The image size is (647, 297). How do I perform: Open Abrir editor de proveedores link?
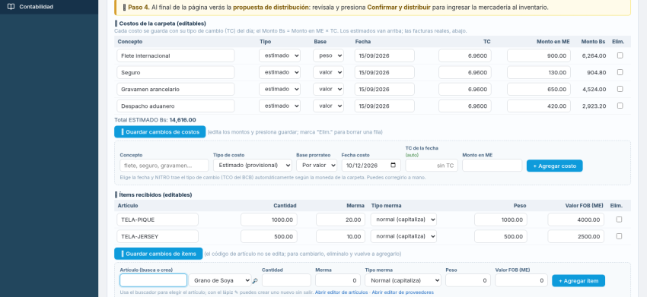click(x=403, y=292)
